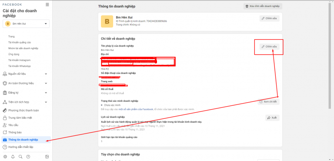Click the bell icon in bottom bar
Viewport: 334px width, 161px height.
(13, 157)
